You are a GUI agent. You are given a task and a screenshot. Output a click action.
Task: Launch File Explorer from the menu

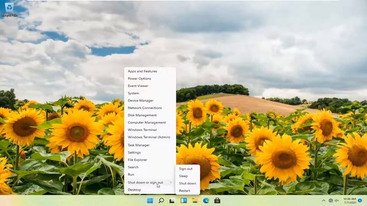tap(150, 160)
